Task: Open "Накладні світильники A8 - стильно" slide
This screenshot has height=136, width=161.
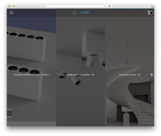Action: (31, 75)
